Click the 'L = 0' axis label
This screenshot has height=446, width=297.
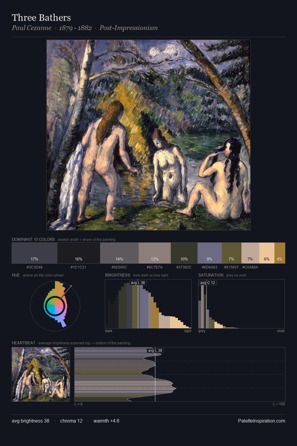click(x=78, y=404)
